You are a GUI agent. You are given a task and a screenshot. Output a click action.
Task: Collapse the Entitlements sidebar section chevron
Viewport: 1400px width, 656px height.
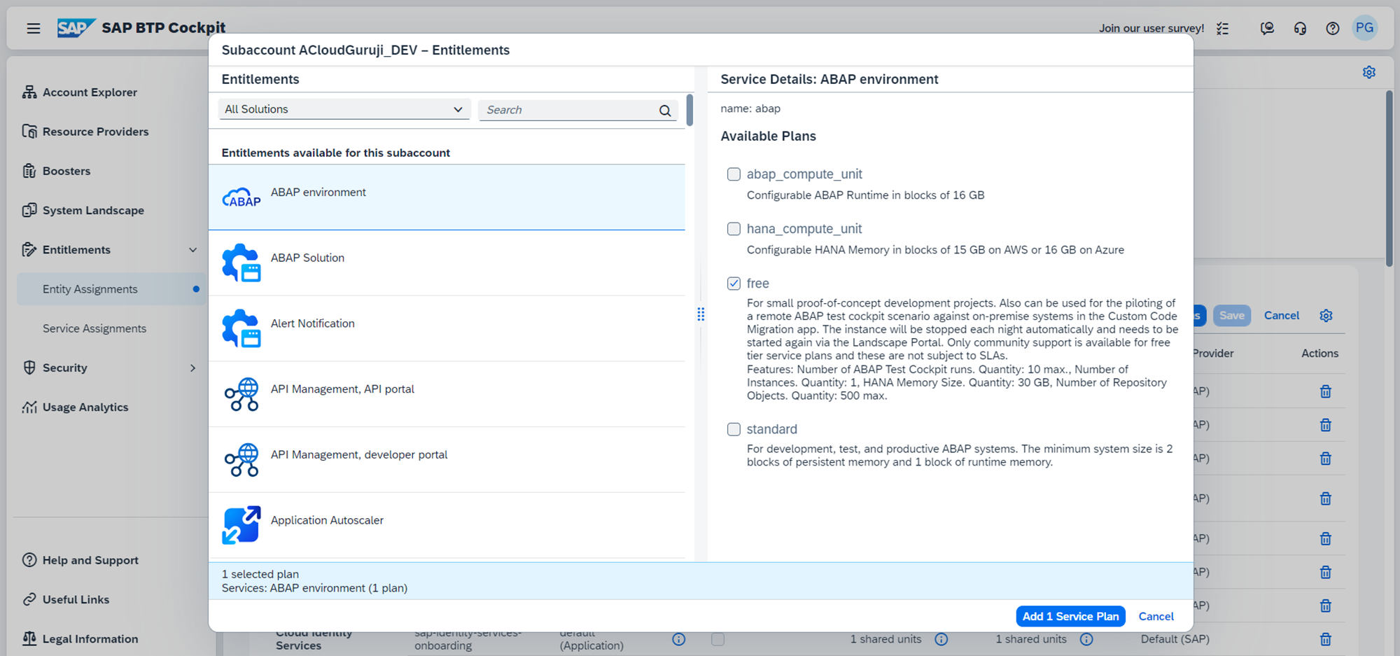[x=192, y=250]
